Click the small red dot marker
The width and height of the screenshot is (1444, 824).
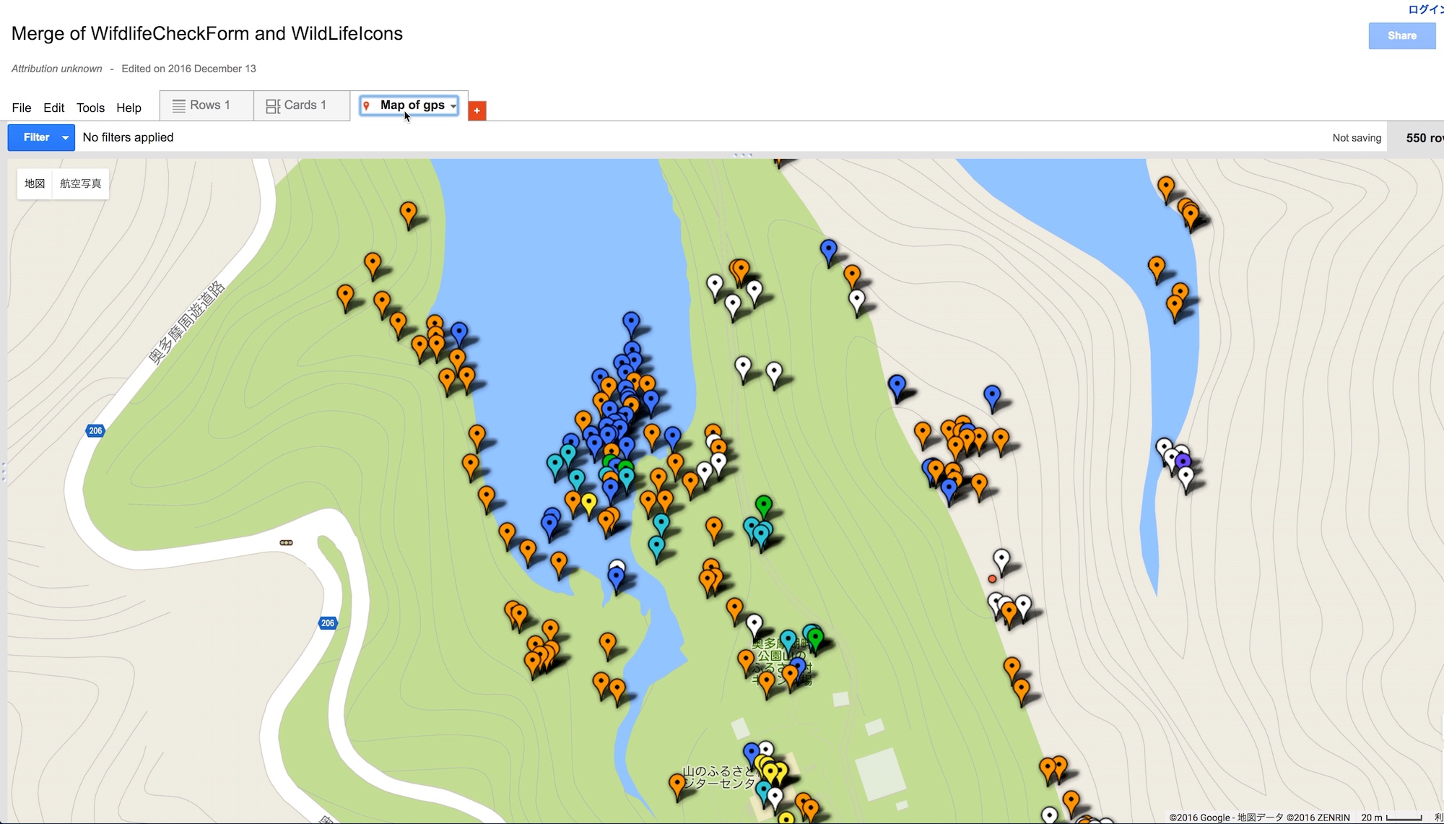(992, 579)
